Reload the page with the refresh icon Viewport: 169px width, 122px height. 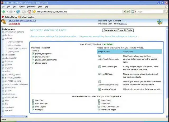point(18,12)
